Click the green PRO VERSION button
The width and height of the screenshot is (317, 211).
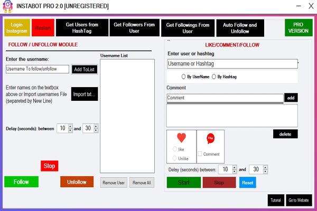click(x=299, y=27)
